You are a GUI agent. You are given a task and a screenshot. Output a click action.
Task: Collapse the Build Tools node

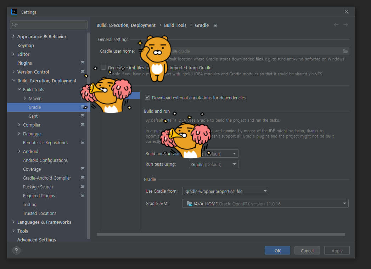[x=19, y=89]
